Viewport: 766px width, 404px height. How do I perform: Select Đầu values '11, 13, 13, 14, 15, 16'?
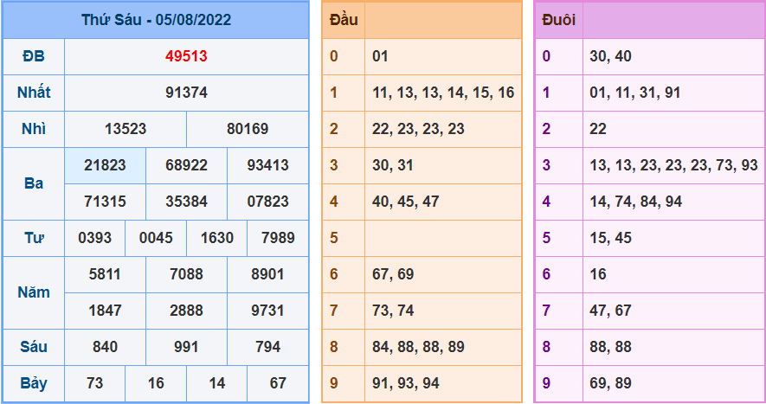(443, 93)
